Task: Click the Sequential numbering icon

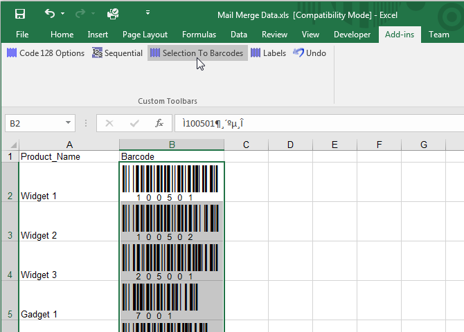Action: coord(97,53)
